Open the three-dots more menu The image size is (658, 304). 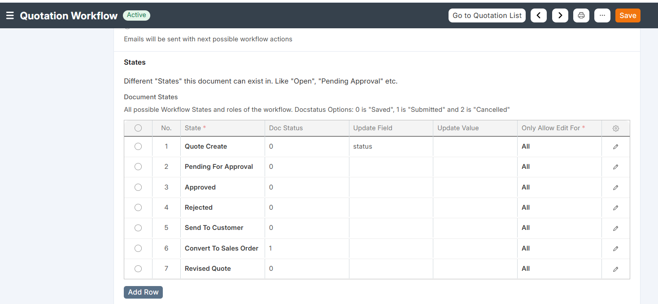click(602, 15)
